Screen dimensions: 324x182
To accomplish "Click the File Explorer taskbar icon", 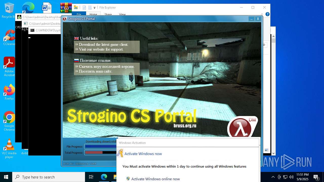I will pyautogui.click(x=114, y=177).
